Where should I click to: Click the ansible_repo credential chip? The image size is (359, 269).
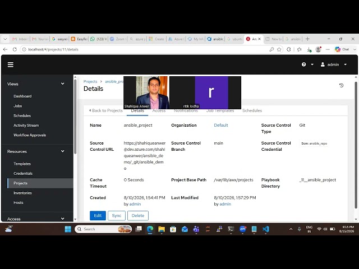[x=314, y=143]
